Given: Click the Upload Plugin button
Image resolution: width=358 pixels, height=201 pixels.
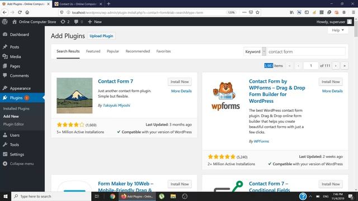Looking at the screenshot, I should point(101,36).
